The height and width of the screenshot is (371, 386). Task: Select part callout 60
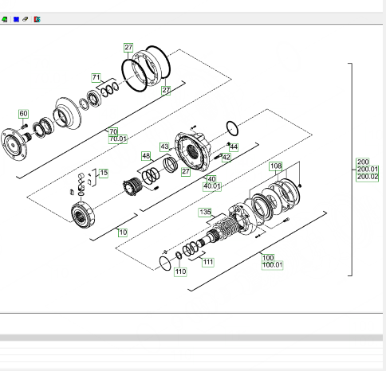tap(23, 114)
